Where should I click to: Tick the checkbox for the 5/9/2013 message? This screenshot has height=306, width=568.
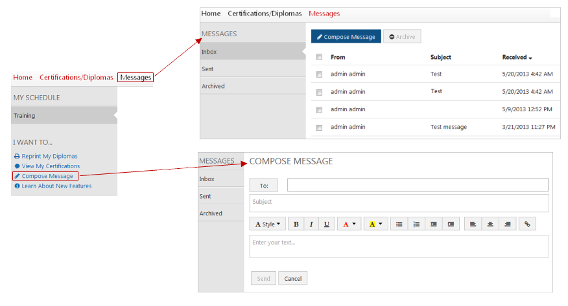(319, 109)
